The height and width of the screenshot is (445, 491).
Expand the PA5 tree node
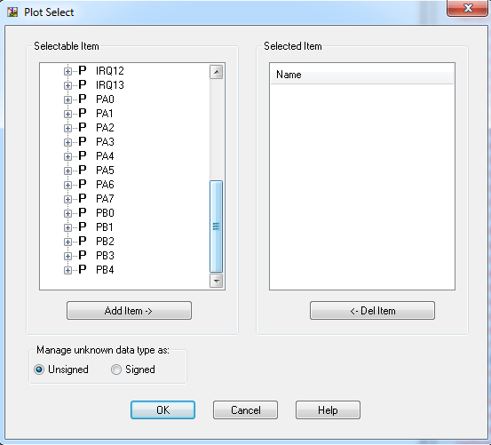coord(67,171)
